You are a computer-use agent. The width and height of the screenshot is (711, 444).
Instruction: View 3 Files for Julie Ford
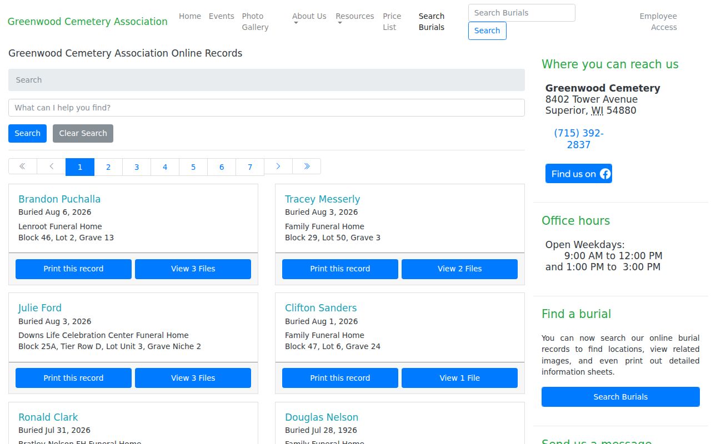coord(193,378)
